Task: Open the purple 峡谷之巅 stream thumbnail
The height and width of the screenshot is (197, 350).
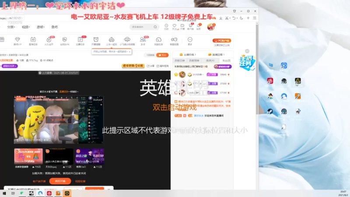Action: point(90,156)
